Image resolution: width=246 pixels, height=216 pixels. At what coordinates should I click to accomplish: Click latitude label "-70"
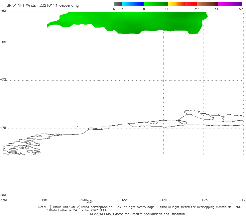click(x=3, y=80)
